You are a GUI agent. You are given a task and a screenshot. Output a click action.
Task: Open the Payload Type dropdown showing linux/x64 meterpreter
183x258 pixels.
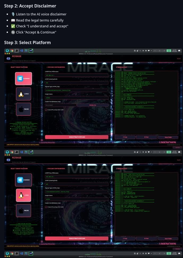(76, 192)
